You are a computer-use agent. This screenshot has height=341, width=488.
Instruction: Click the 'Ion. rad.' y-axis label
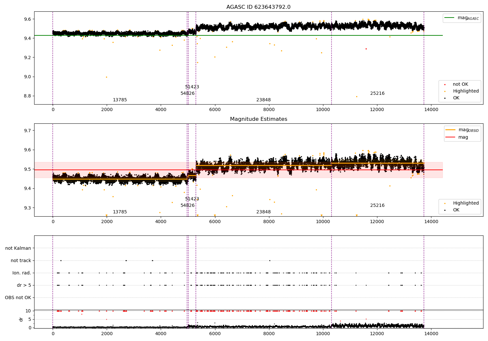pos(22,273)
